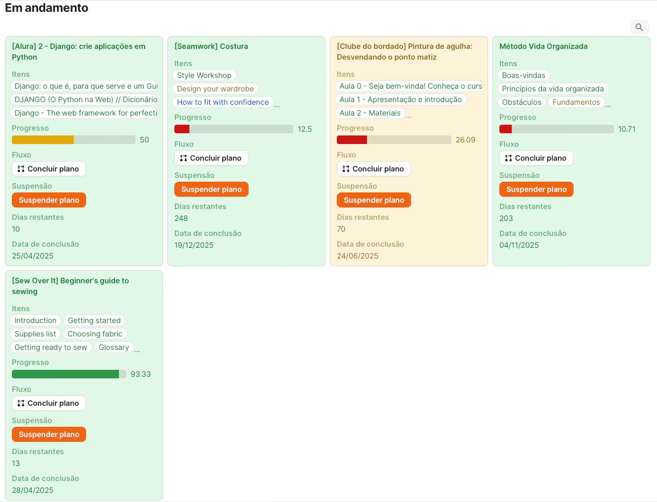The height and width of the screenshot is (502, 657).
Task: Click Concluir plano on Método Vida Organizada card
Action: [536, 158]
